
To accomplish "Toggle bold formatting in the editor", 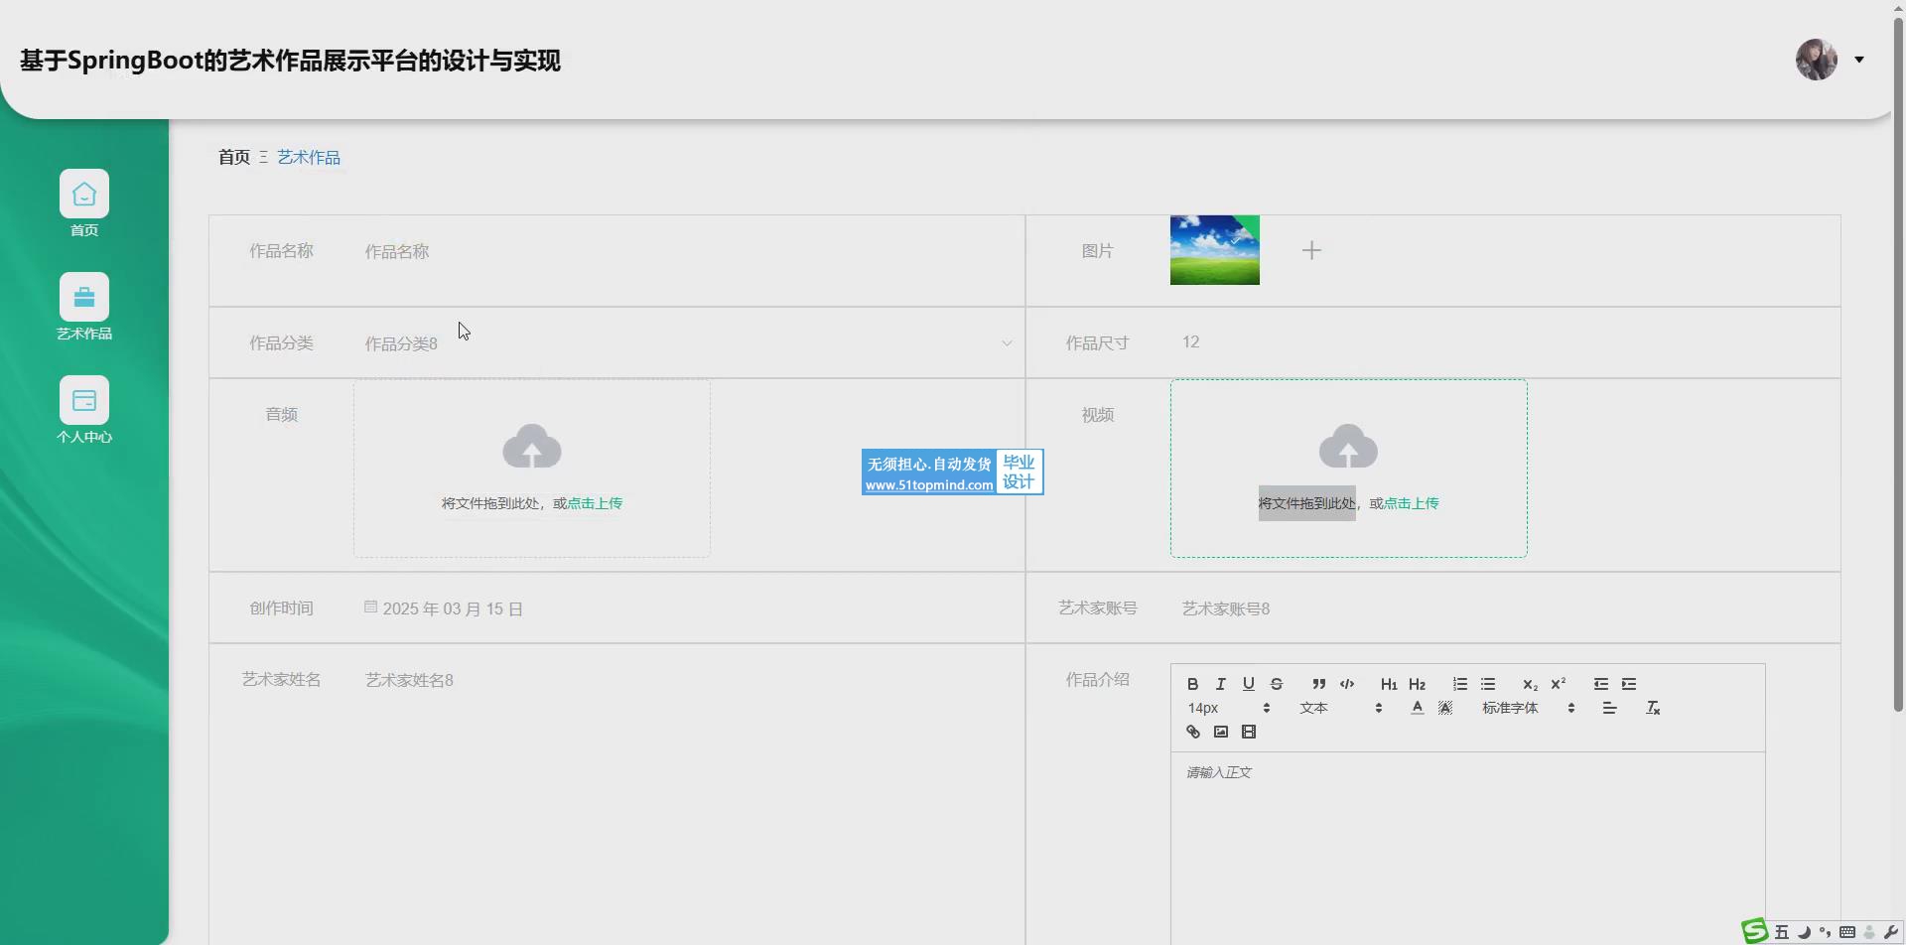I will pyautogui.click(x=1192, y=684).
